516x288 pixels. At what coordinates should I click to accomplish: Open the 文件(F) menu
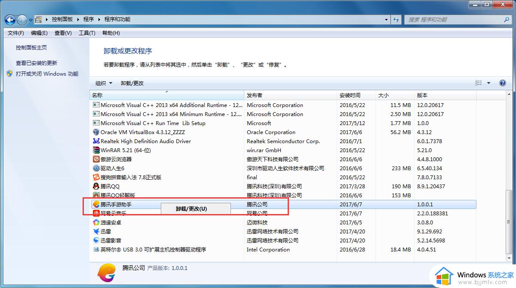(x=16, y=33)
